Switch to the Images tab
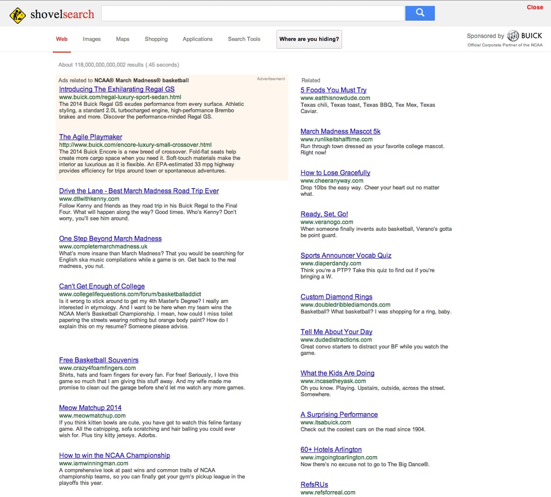 click(91, 39)
